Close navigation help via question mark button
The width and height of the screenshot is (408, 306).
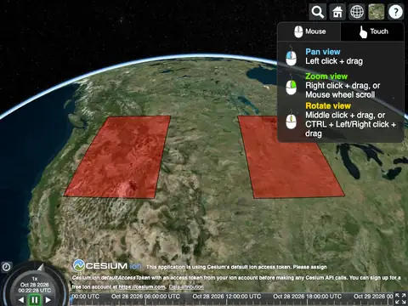pos(395,12)
